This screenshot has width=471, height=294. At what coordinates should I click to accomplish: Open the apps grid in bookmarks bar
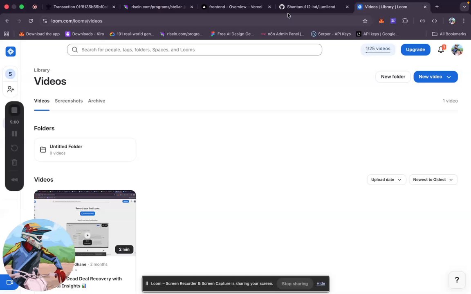click(x=6, y=34)
